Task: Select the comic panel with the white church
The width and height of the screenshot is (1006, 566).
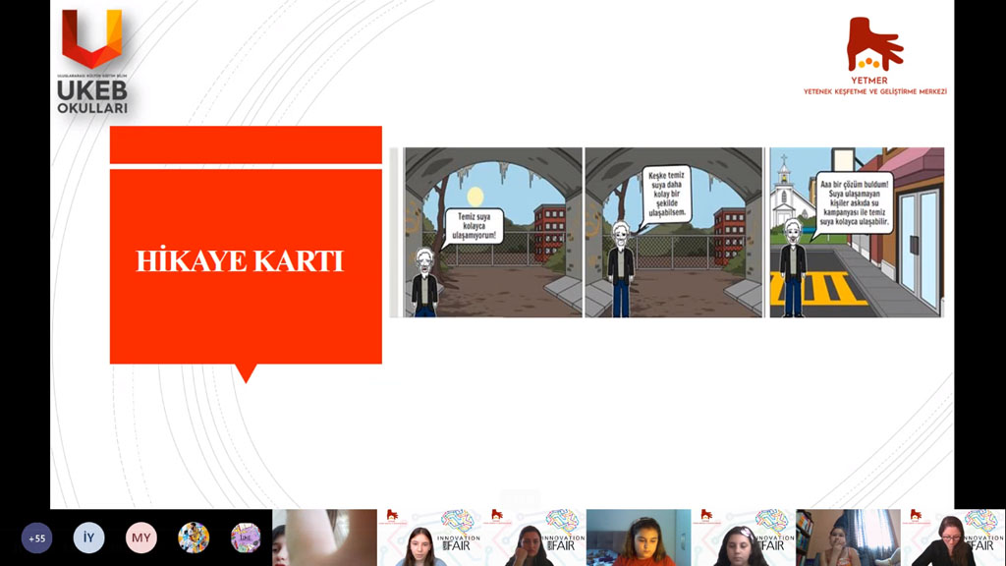Action: click(857, 232)
